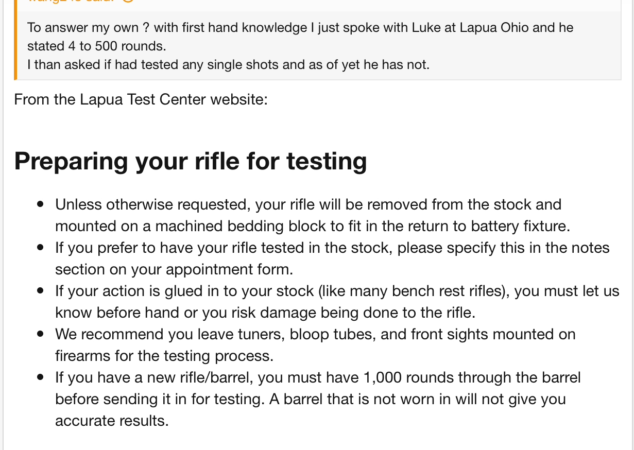The image size is (634, 450).
Task: Click the final line 'accurate results.'
Action: (112, 421)
